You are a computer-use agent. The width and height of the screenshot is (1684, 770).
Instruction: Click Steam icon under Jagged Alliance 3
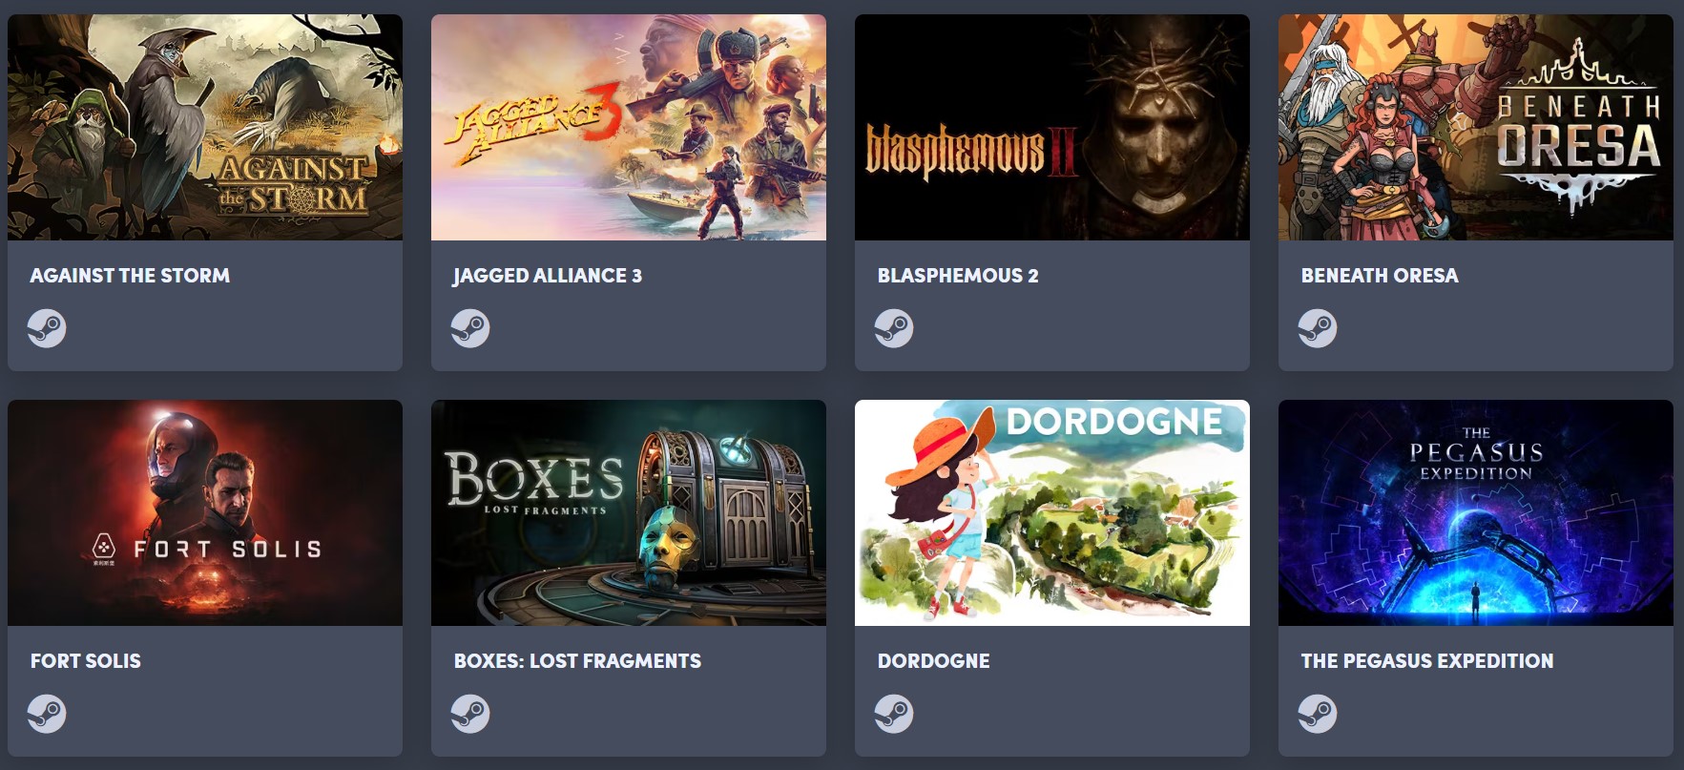tap(470, 328)
